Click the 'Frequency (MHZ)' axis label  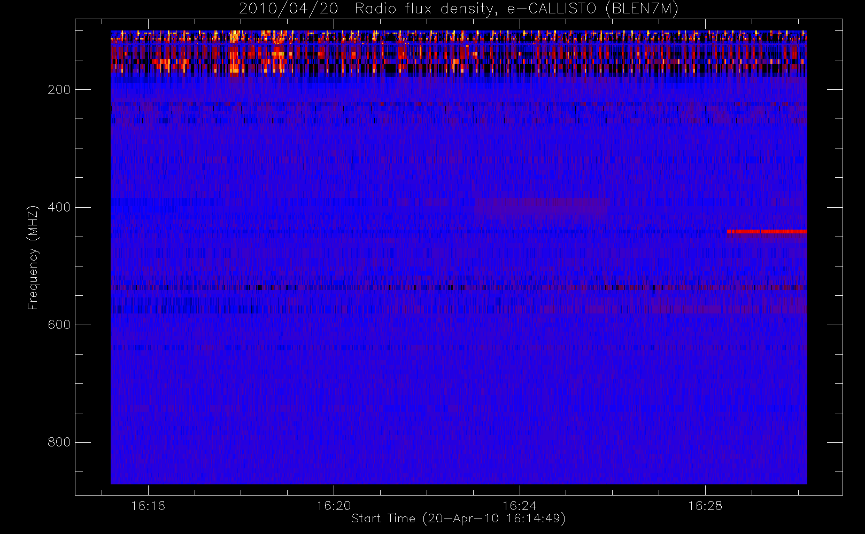coord(33,257)
